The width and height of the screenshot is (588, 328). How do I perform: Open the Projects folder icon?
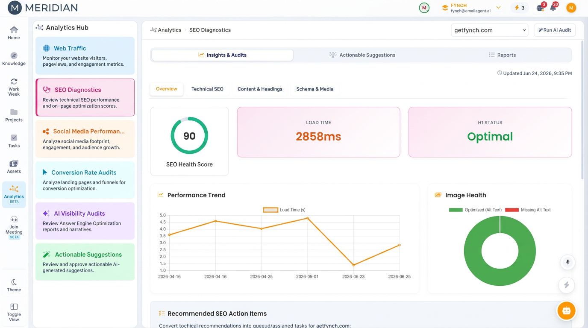coord(14,112)
